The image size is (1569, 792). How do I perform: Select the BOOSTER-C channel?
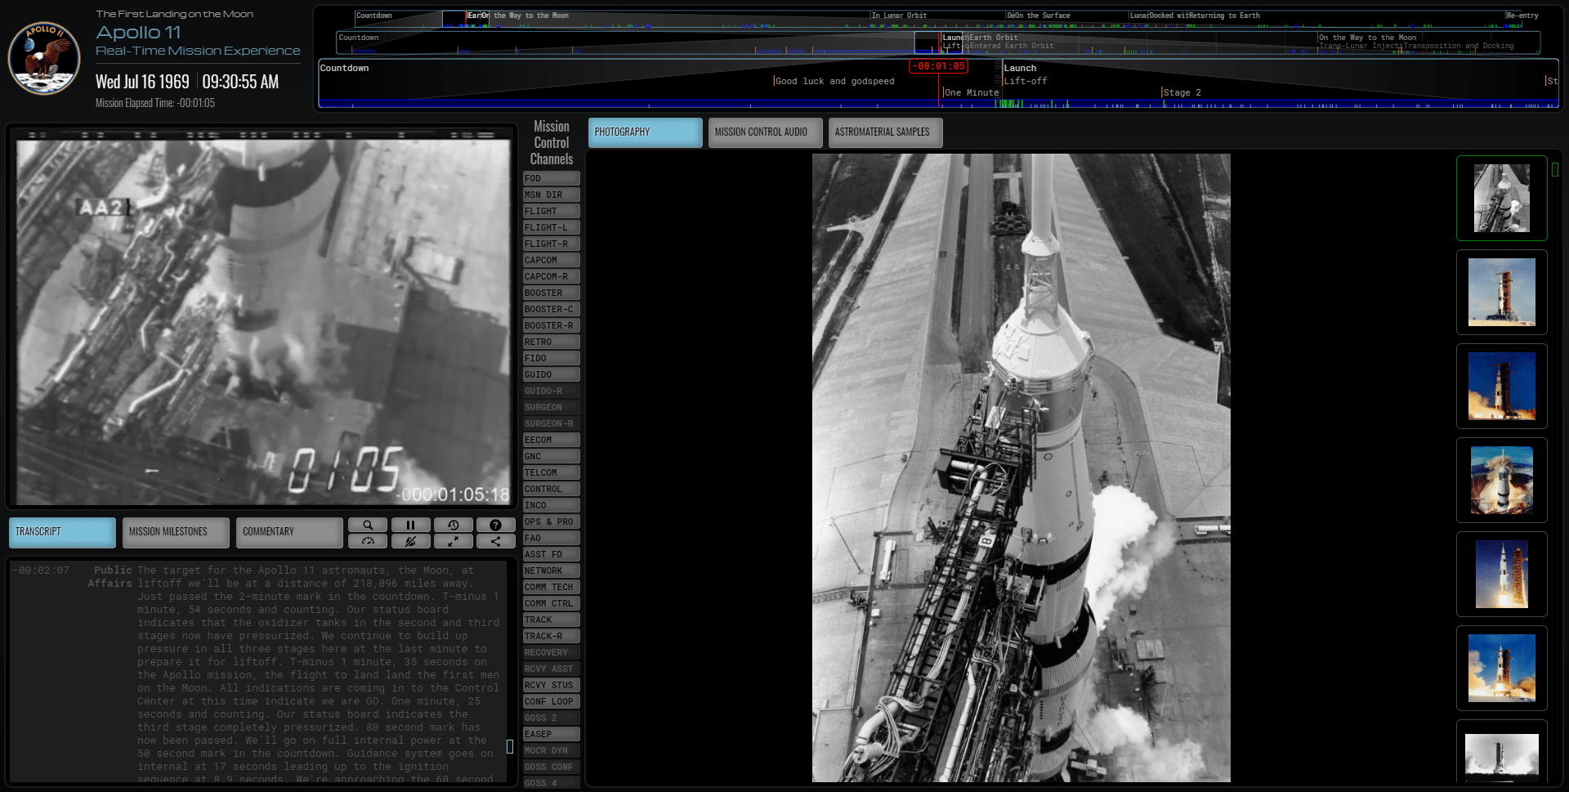pos(552,309)
